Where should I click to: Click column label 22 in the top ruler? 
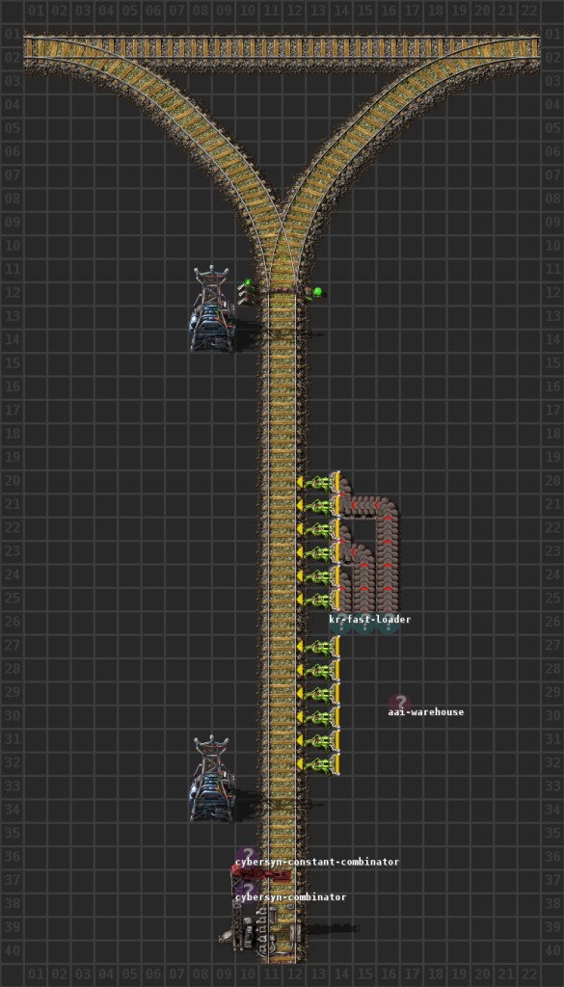(x=528, y=11)
